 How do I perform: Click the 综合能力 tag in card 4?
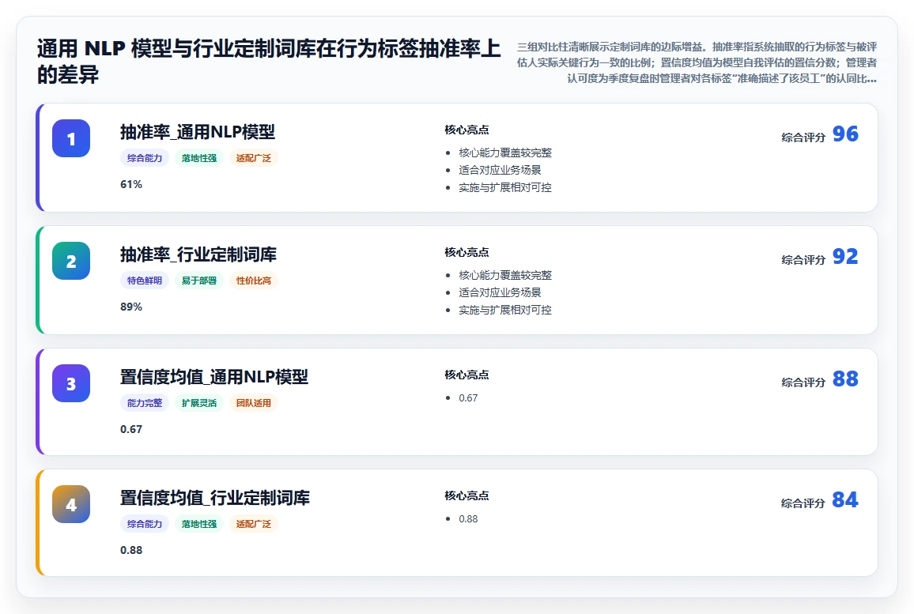(x=145, y=524)
